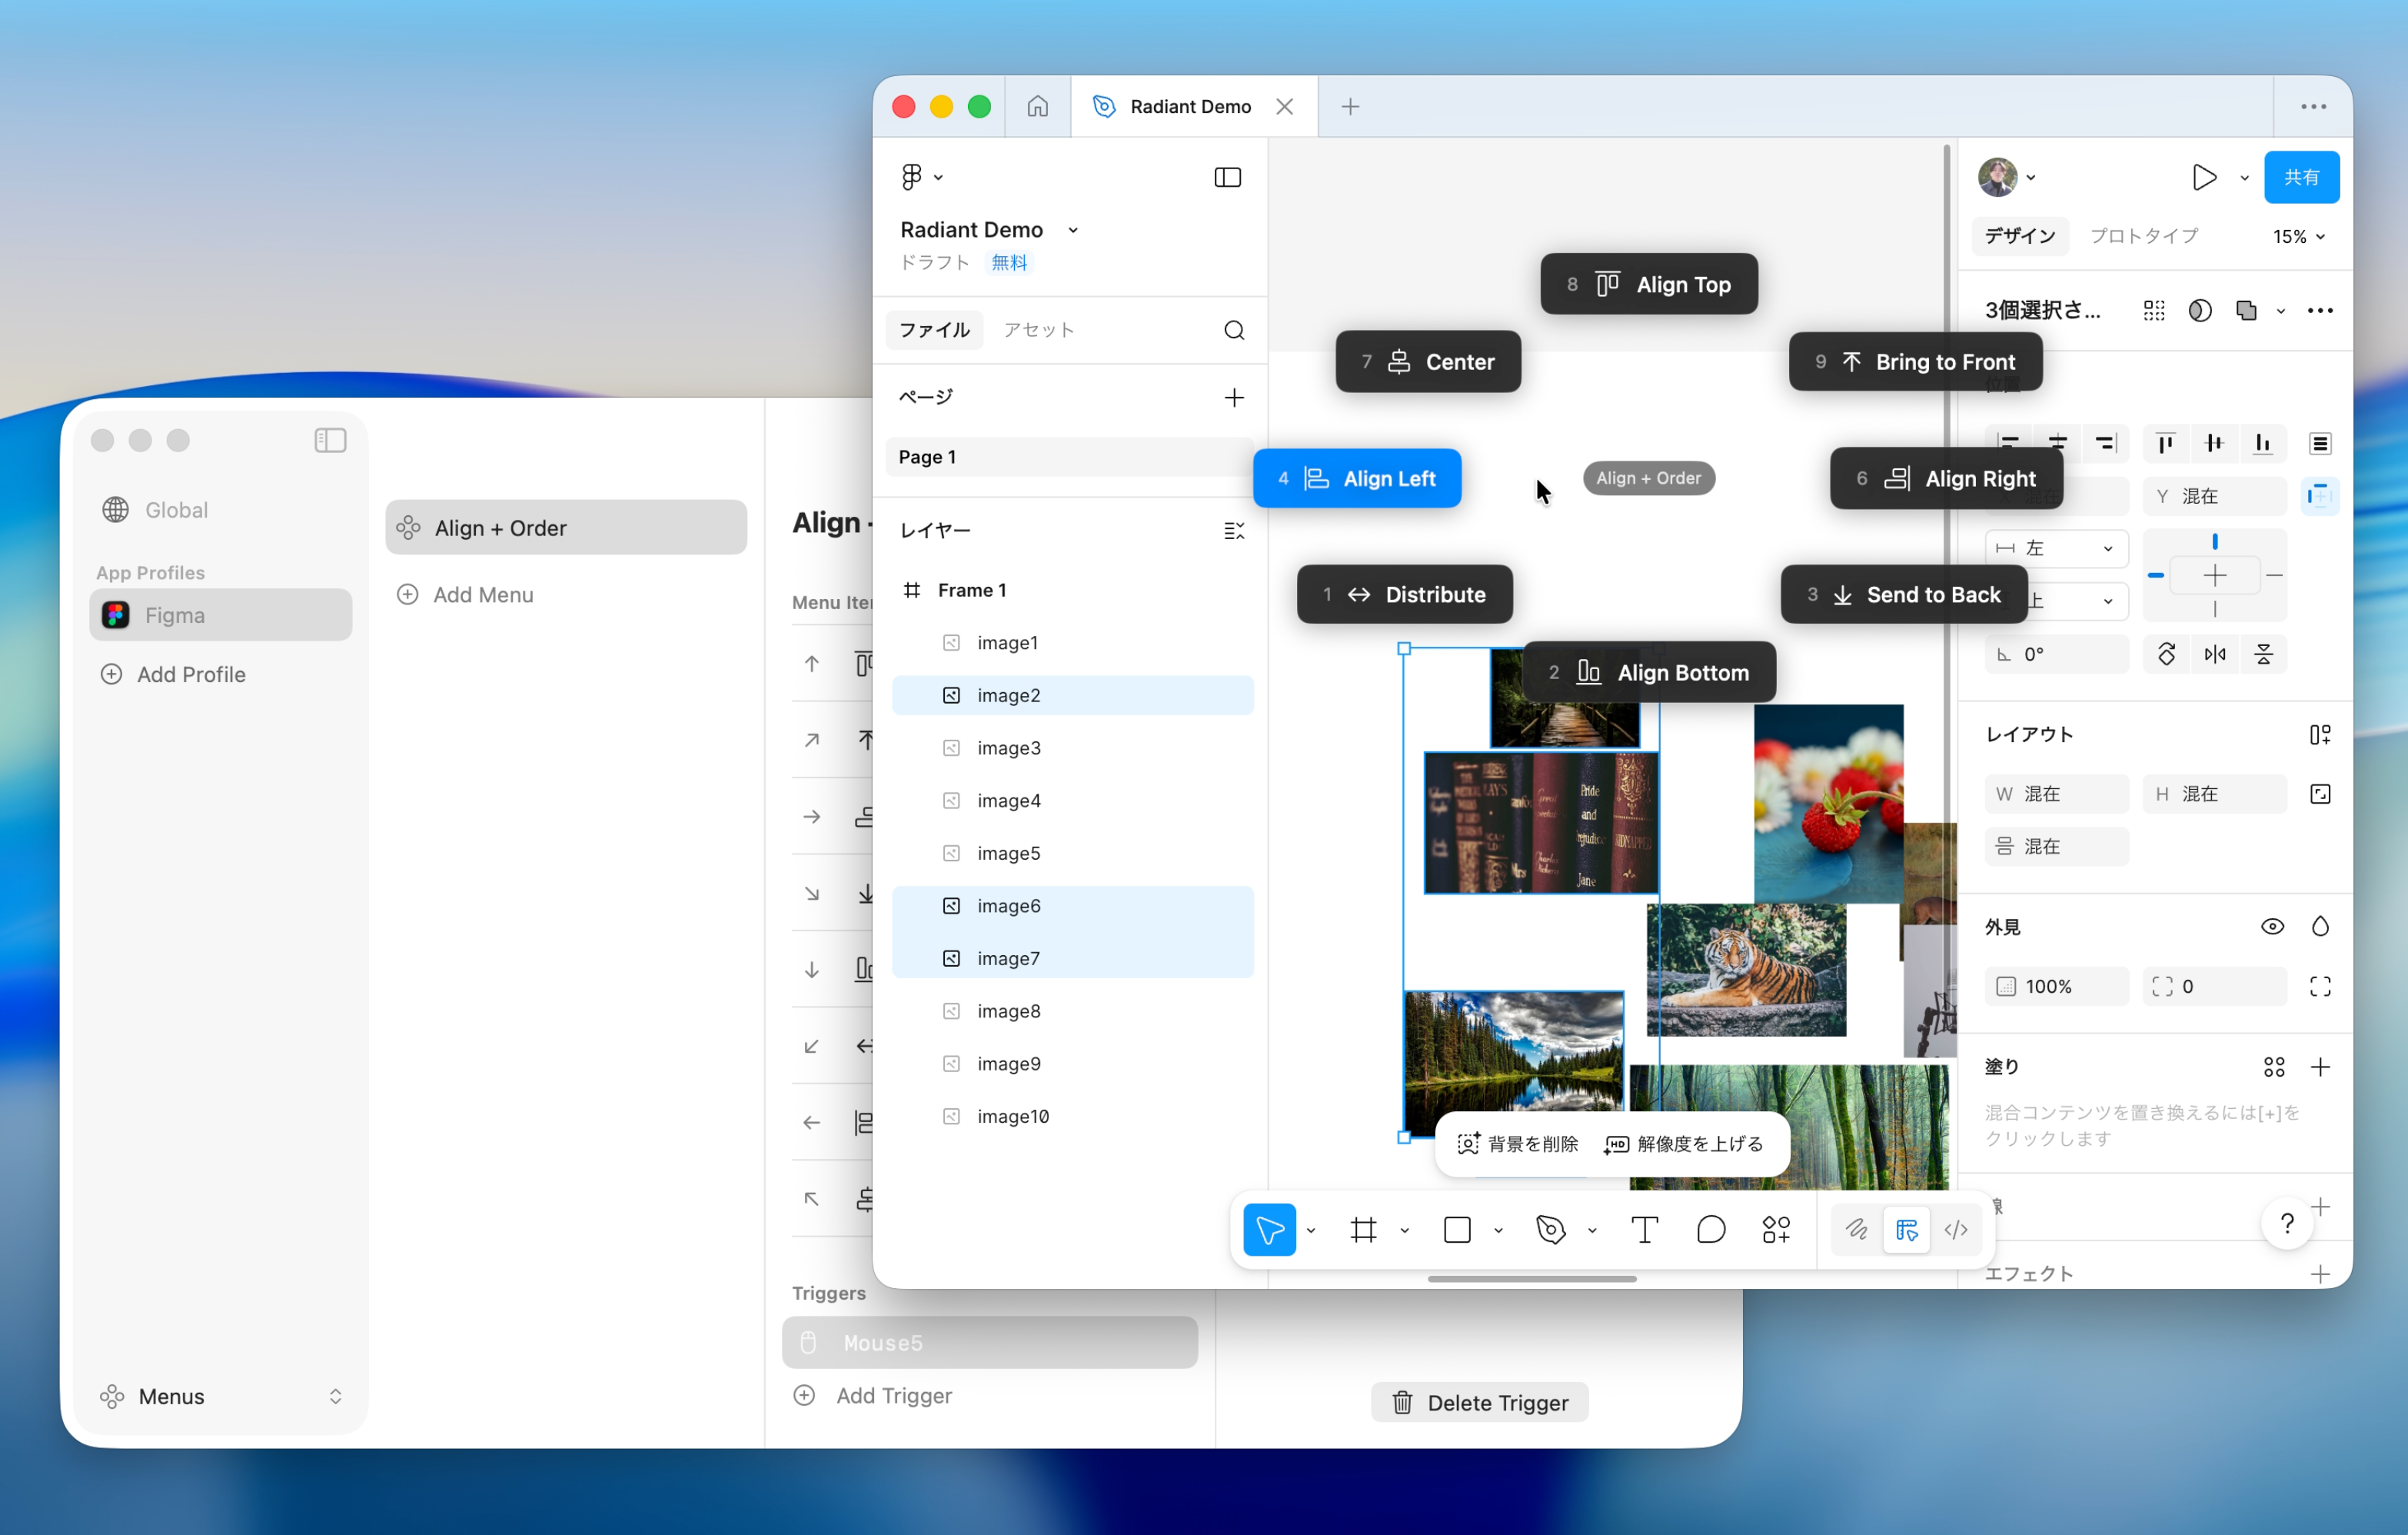
Task: Select the Text tool
Action: (x=1645, y=1230)
